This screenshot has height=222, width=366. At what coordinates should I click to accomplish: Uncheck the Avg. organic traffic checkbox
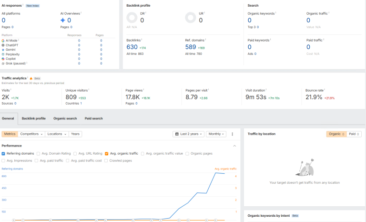[x=106, y=154]
